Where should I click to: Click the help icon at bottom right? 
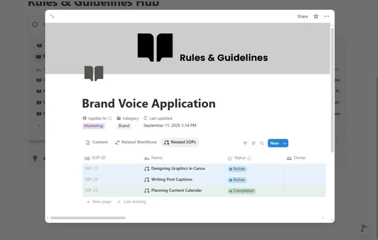[364, 229]
